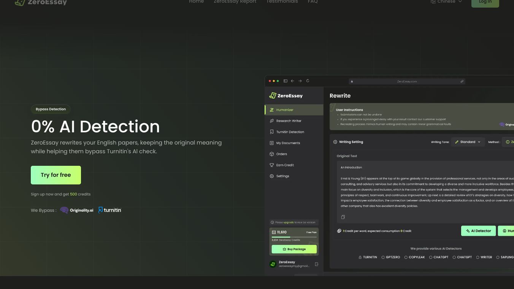Open ZeroEssay Report in the top navigation
Screen dimensions: 514x289
[235, 2]
